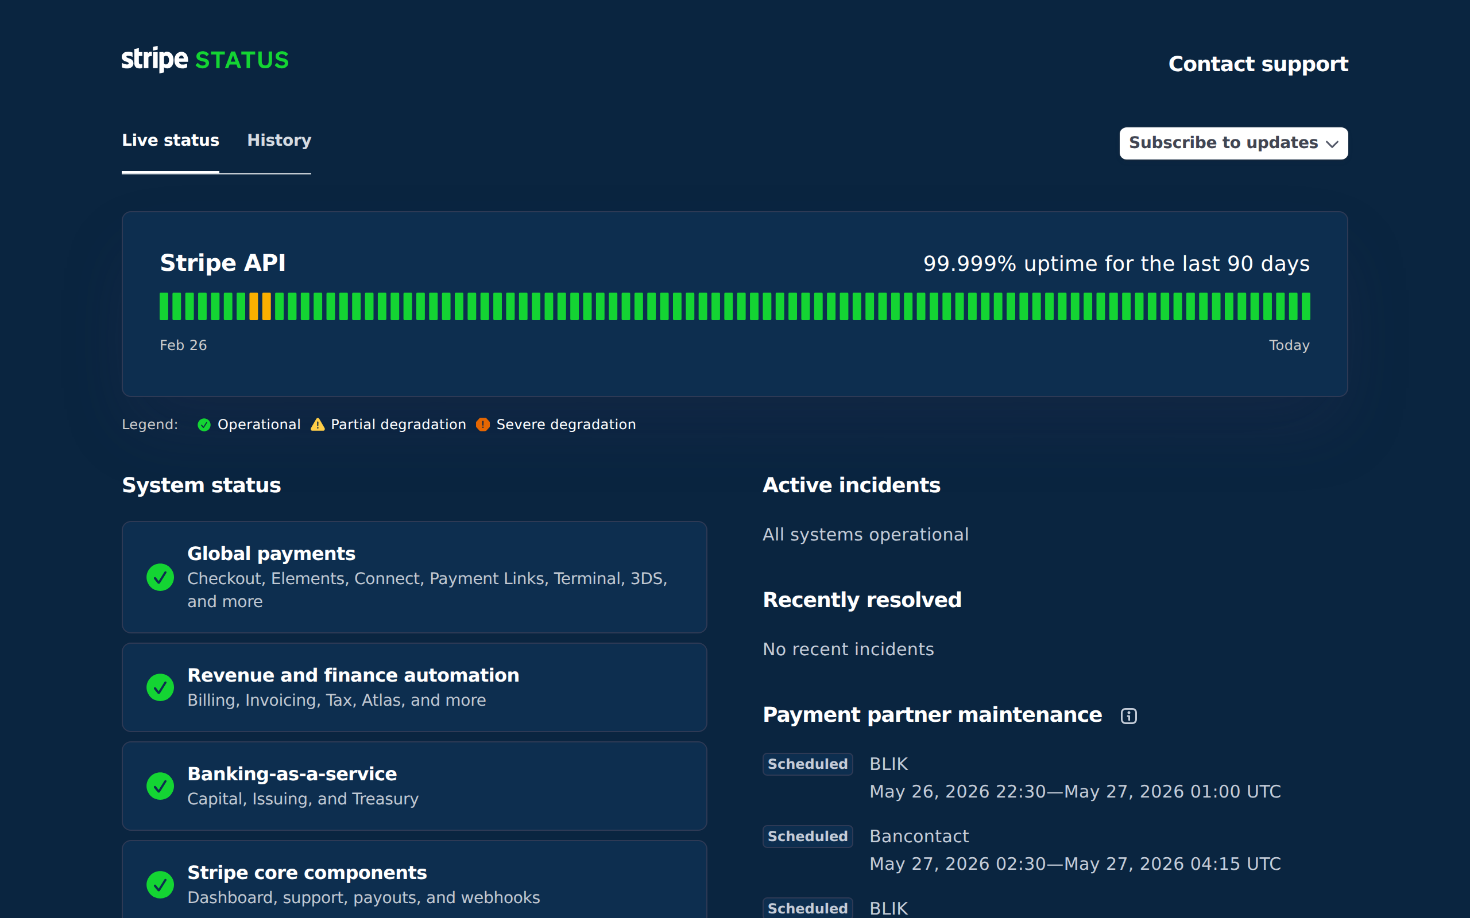
Task: Open the Banking-as-a-service card
Action: (414, 786)
